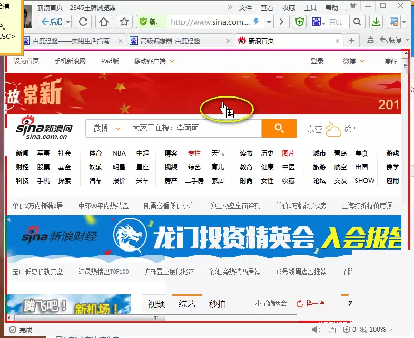Screen dimensions: 414x338
Task: Open 手机新浪网 link
Action: [x=70, y=61]
